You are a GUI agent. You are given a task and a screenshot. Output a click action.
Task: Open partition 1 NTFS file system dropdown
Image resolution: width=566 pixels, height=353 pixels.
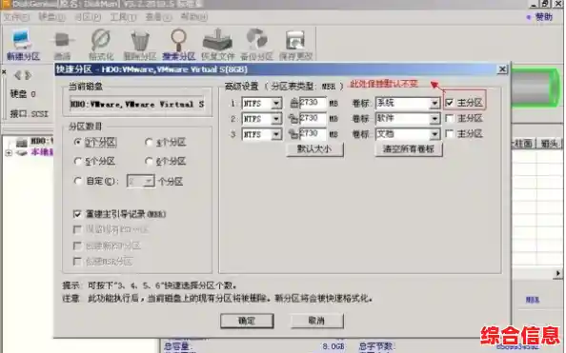[276, 104]
